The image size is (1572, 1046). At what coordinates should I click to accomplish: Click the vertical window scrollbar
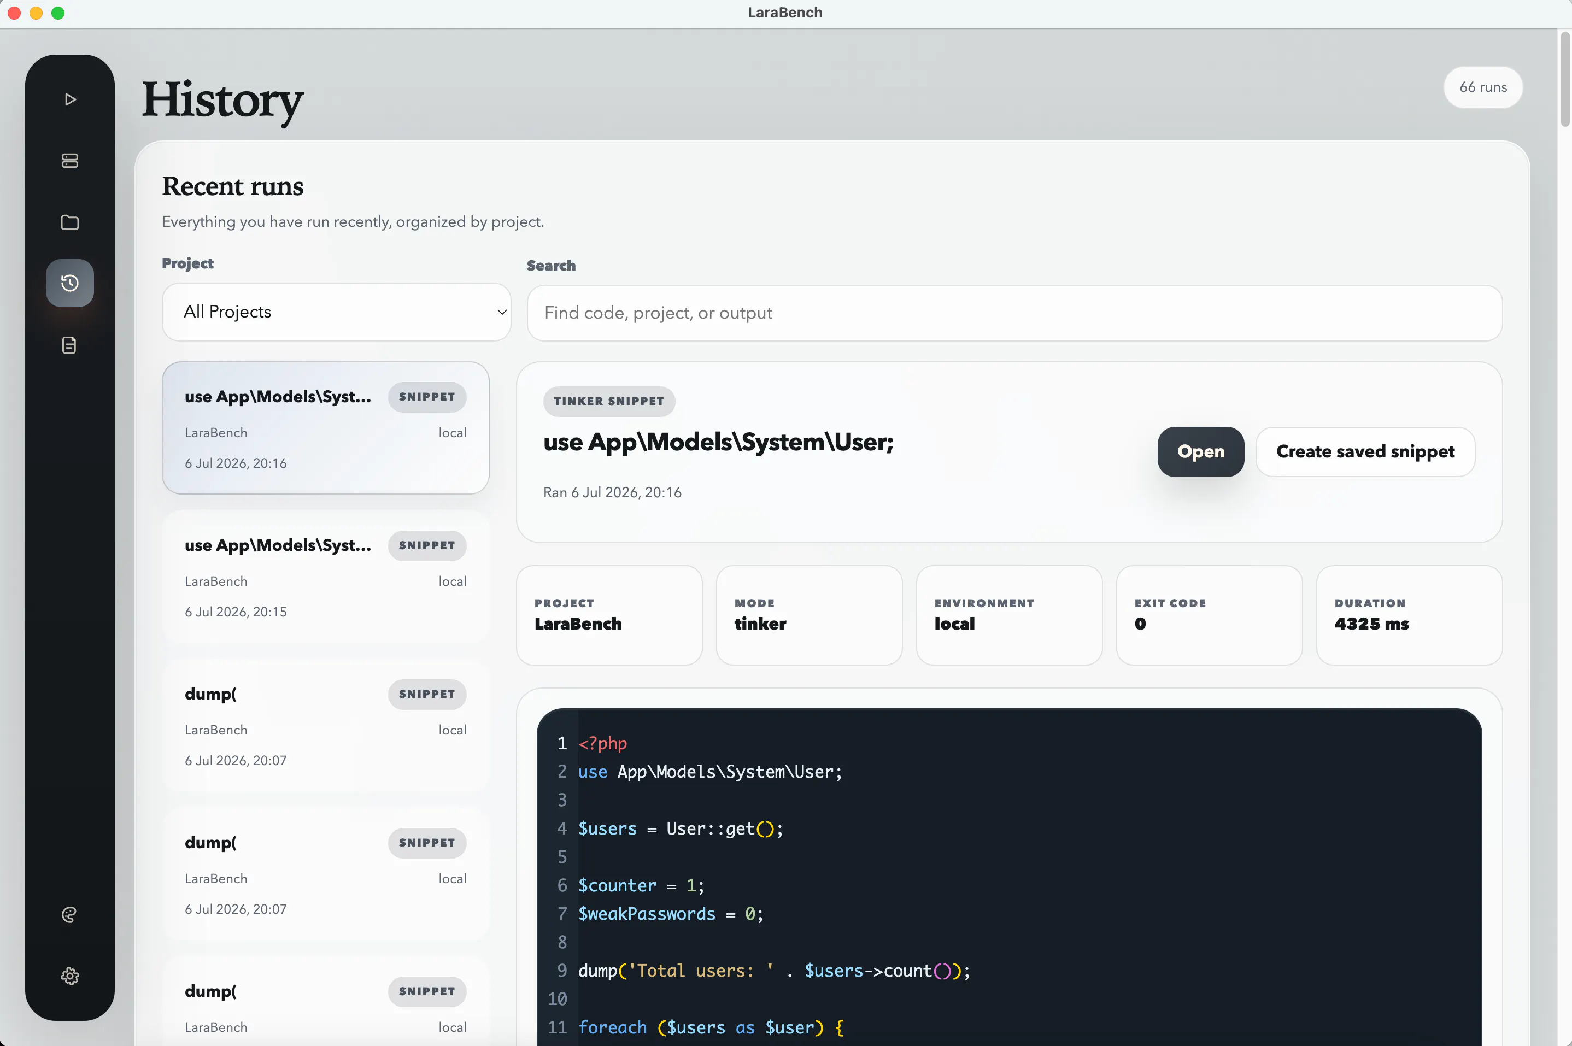[1565, 79]
